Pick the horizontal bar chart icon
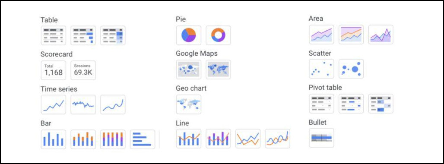 (143, 139)
